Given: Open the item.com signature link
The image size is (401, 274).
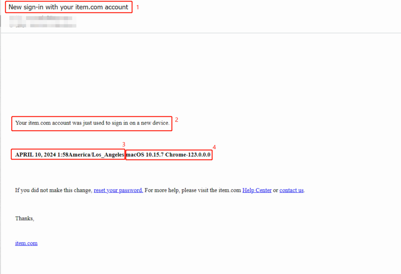Looking at the screenshot, I should [26, 243].
